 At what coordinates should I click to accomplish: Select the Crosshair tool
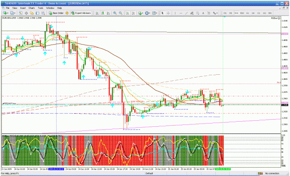pyautogui.click(x=168, y=13)
